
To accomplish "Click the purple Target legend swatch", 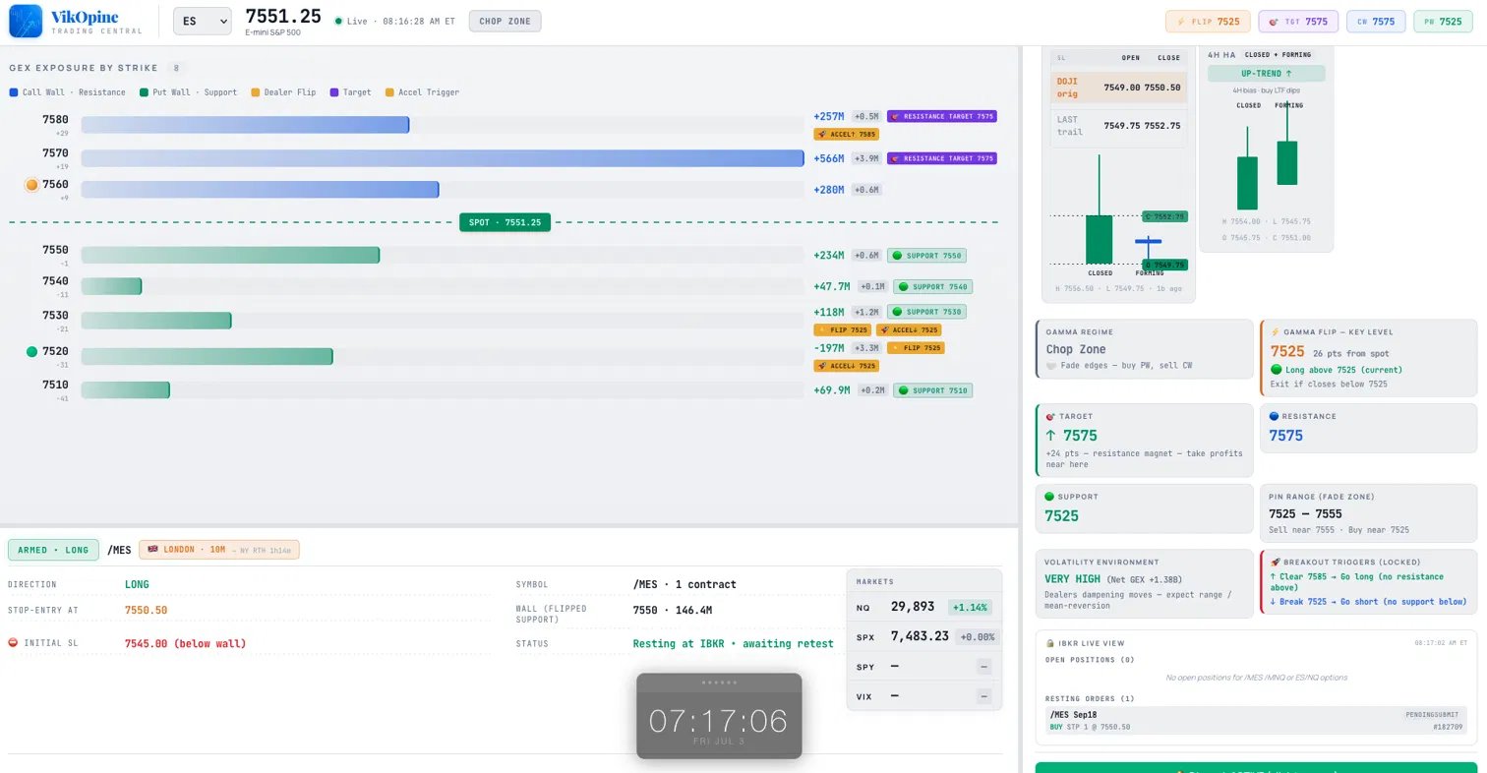I will 334,92.
